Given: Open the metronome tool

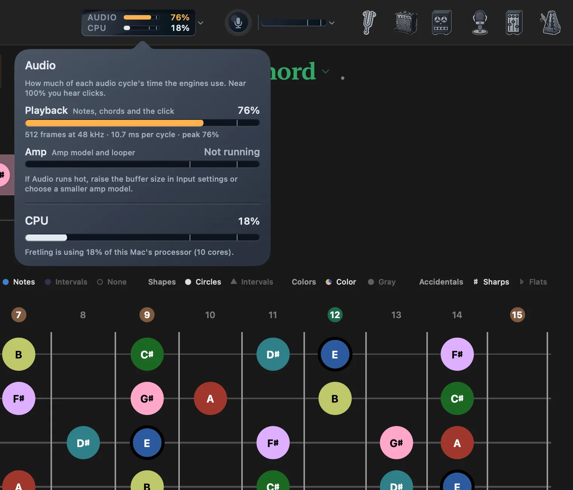Looking at the screenshot, I should click(550, 23).
